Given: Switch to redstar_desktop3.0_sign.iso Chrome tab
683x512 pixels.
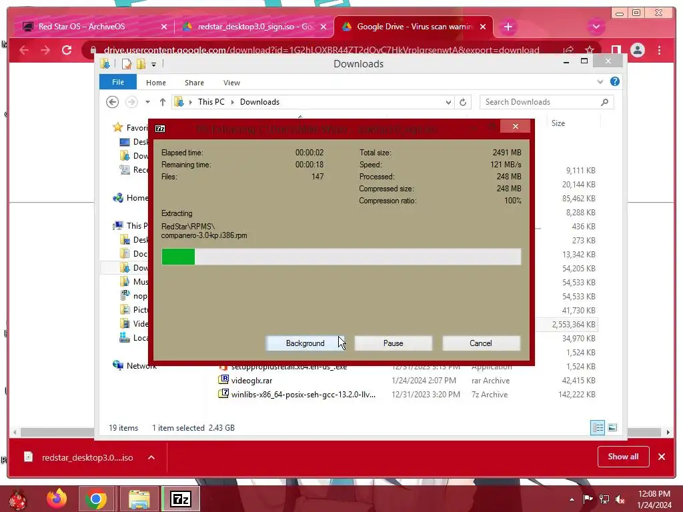Looking at the screenshot, I should (254, 27).
